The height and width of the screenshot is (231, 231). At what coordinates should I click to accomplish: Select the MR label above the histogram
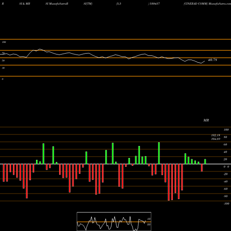coord(206,120)
